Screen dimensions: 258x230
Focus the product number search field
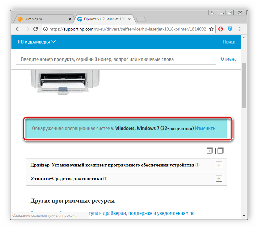click(x=116, y=59)
